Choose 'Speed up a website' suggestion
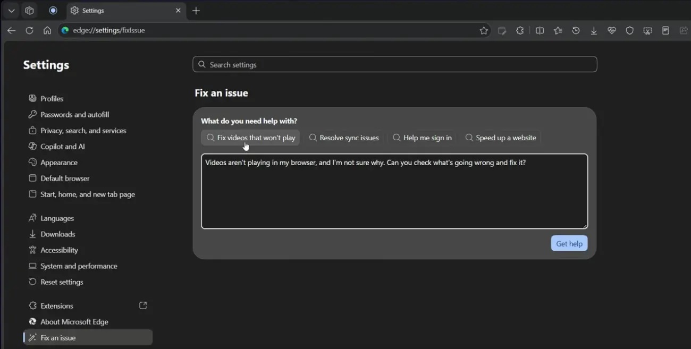The height and width of the screenshot is (349, 691). pos(501,138)
